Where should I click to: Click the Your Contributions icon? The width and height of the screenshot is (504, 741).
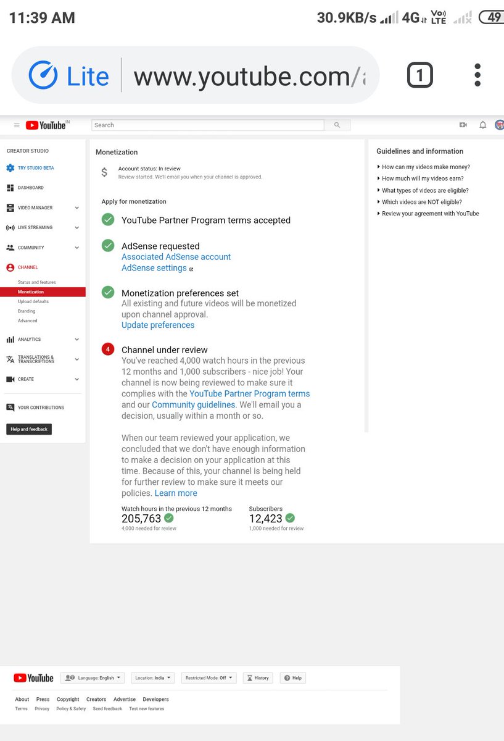click(10, 408)
